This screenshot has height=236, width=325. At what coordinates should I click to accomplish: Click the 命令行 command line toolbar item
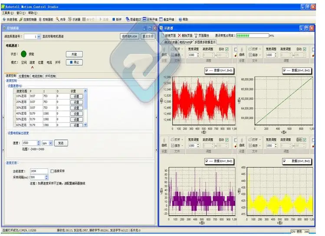(x=88, y=19)
